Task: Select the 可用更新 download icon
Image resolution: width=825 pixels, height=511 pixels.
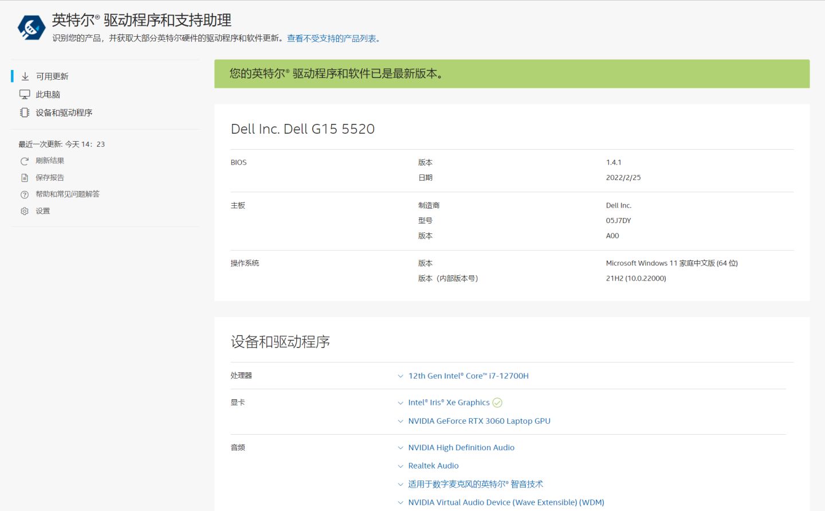Action: (x=24, y=75)
